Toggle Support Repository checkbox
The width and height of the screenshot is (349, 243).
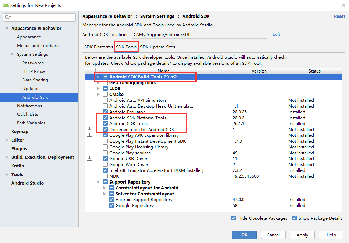[x=105, y=182]
